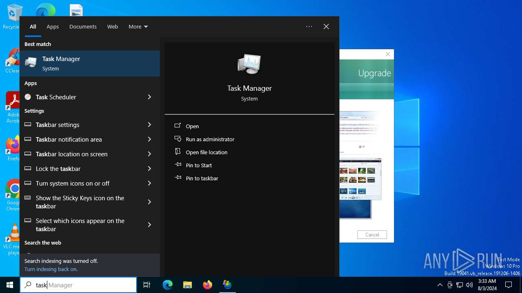Click the network tray icon
The height and width of the screenshot is (293, 522).
(460, 285)
